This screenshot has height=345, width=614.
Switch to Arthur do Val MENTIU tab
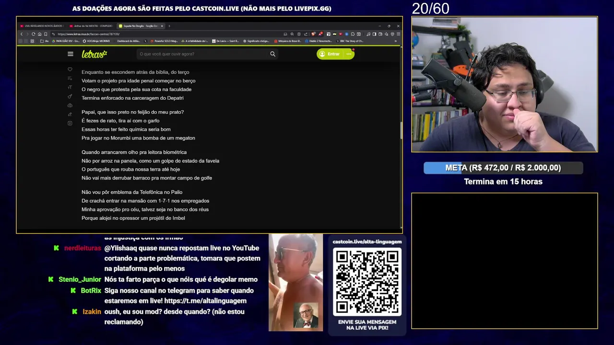tap(91, 26)
